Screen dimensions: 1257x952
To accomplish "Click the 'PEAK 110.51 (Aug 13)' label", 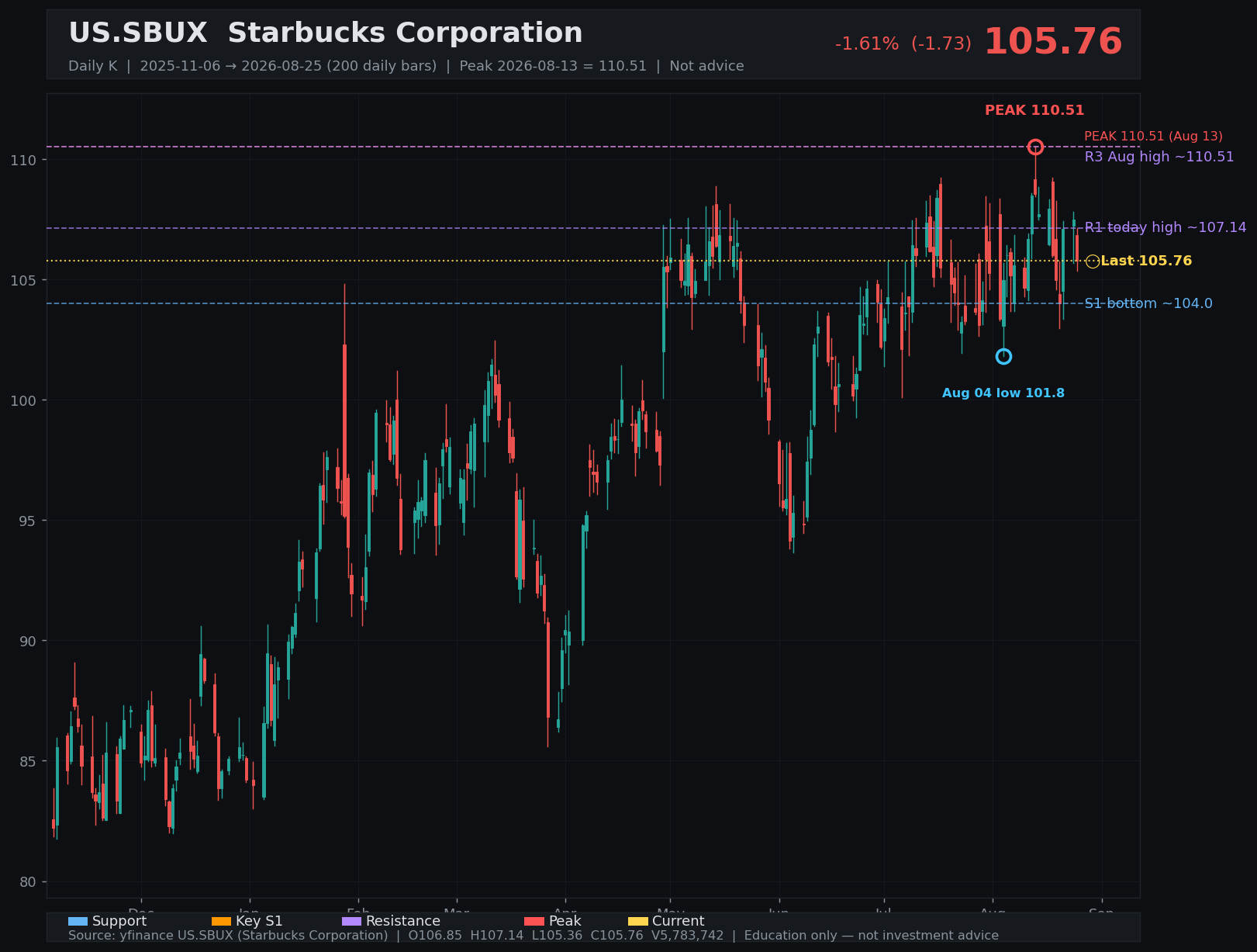I will tap(1153, 137).
